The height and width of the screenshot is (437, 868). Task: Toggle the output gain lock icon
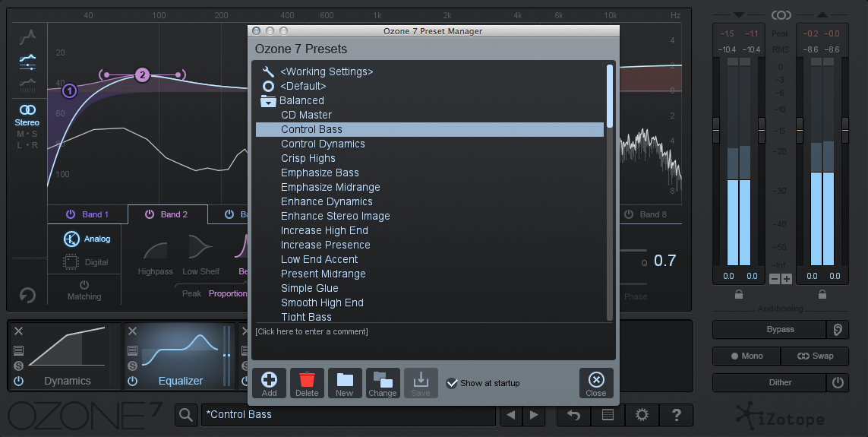[x=822, y=294]
